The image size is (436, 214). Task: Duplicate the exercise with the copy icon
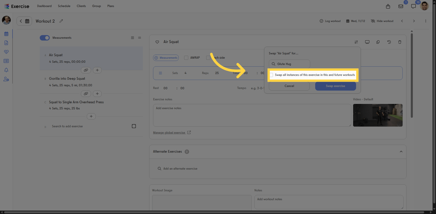point(378,42)
